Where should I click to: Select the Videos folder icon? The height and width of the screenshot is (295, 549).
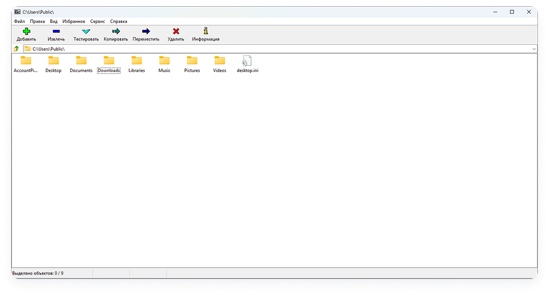(x=219, y=60)
